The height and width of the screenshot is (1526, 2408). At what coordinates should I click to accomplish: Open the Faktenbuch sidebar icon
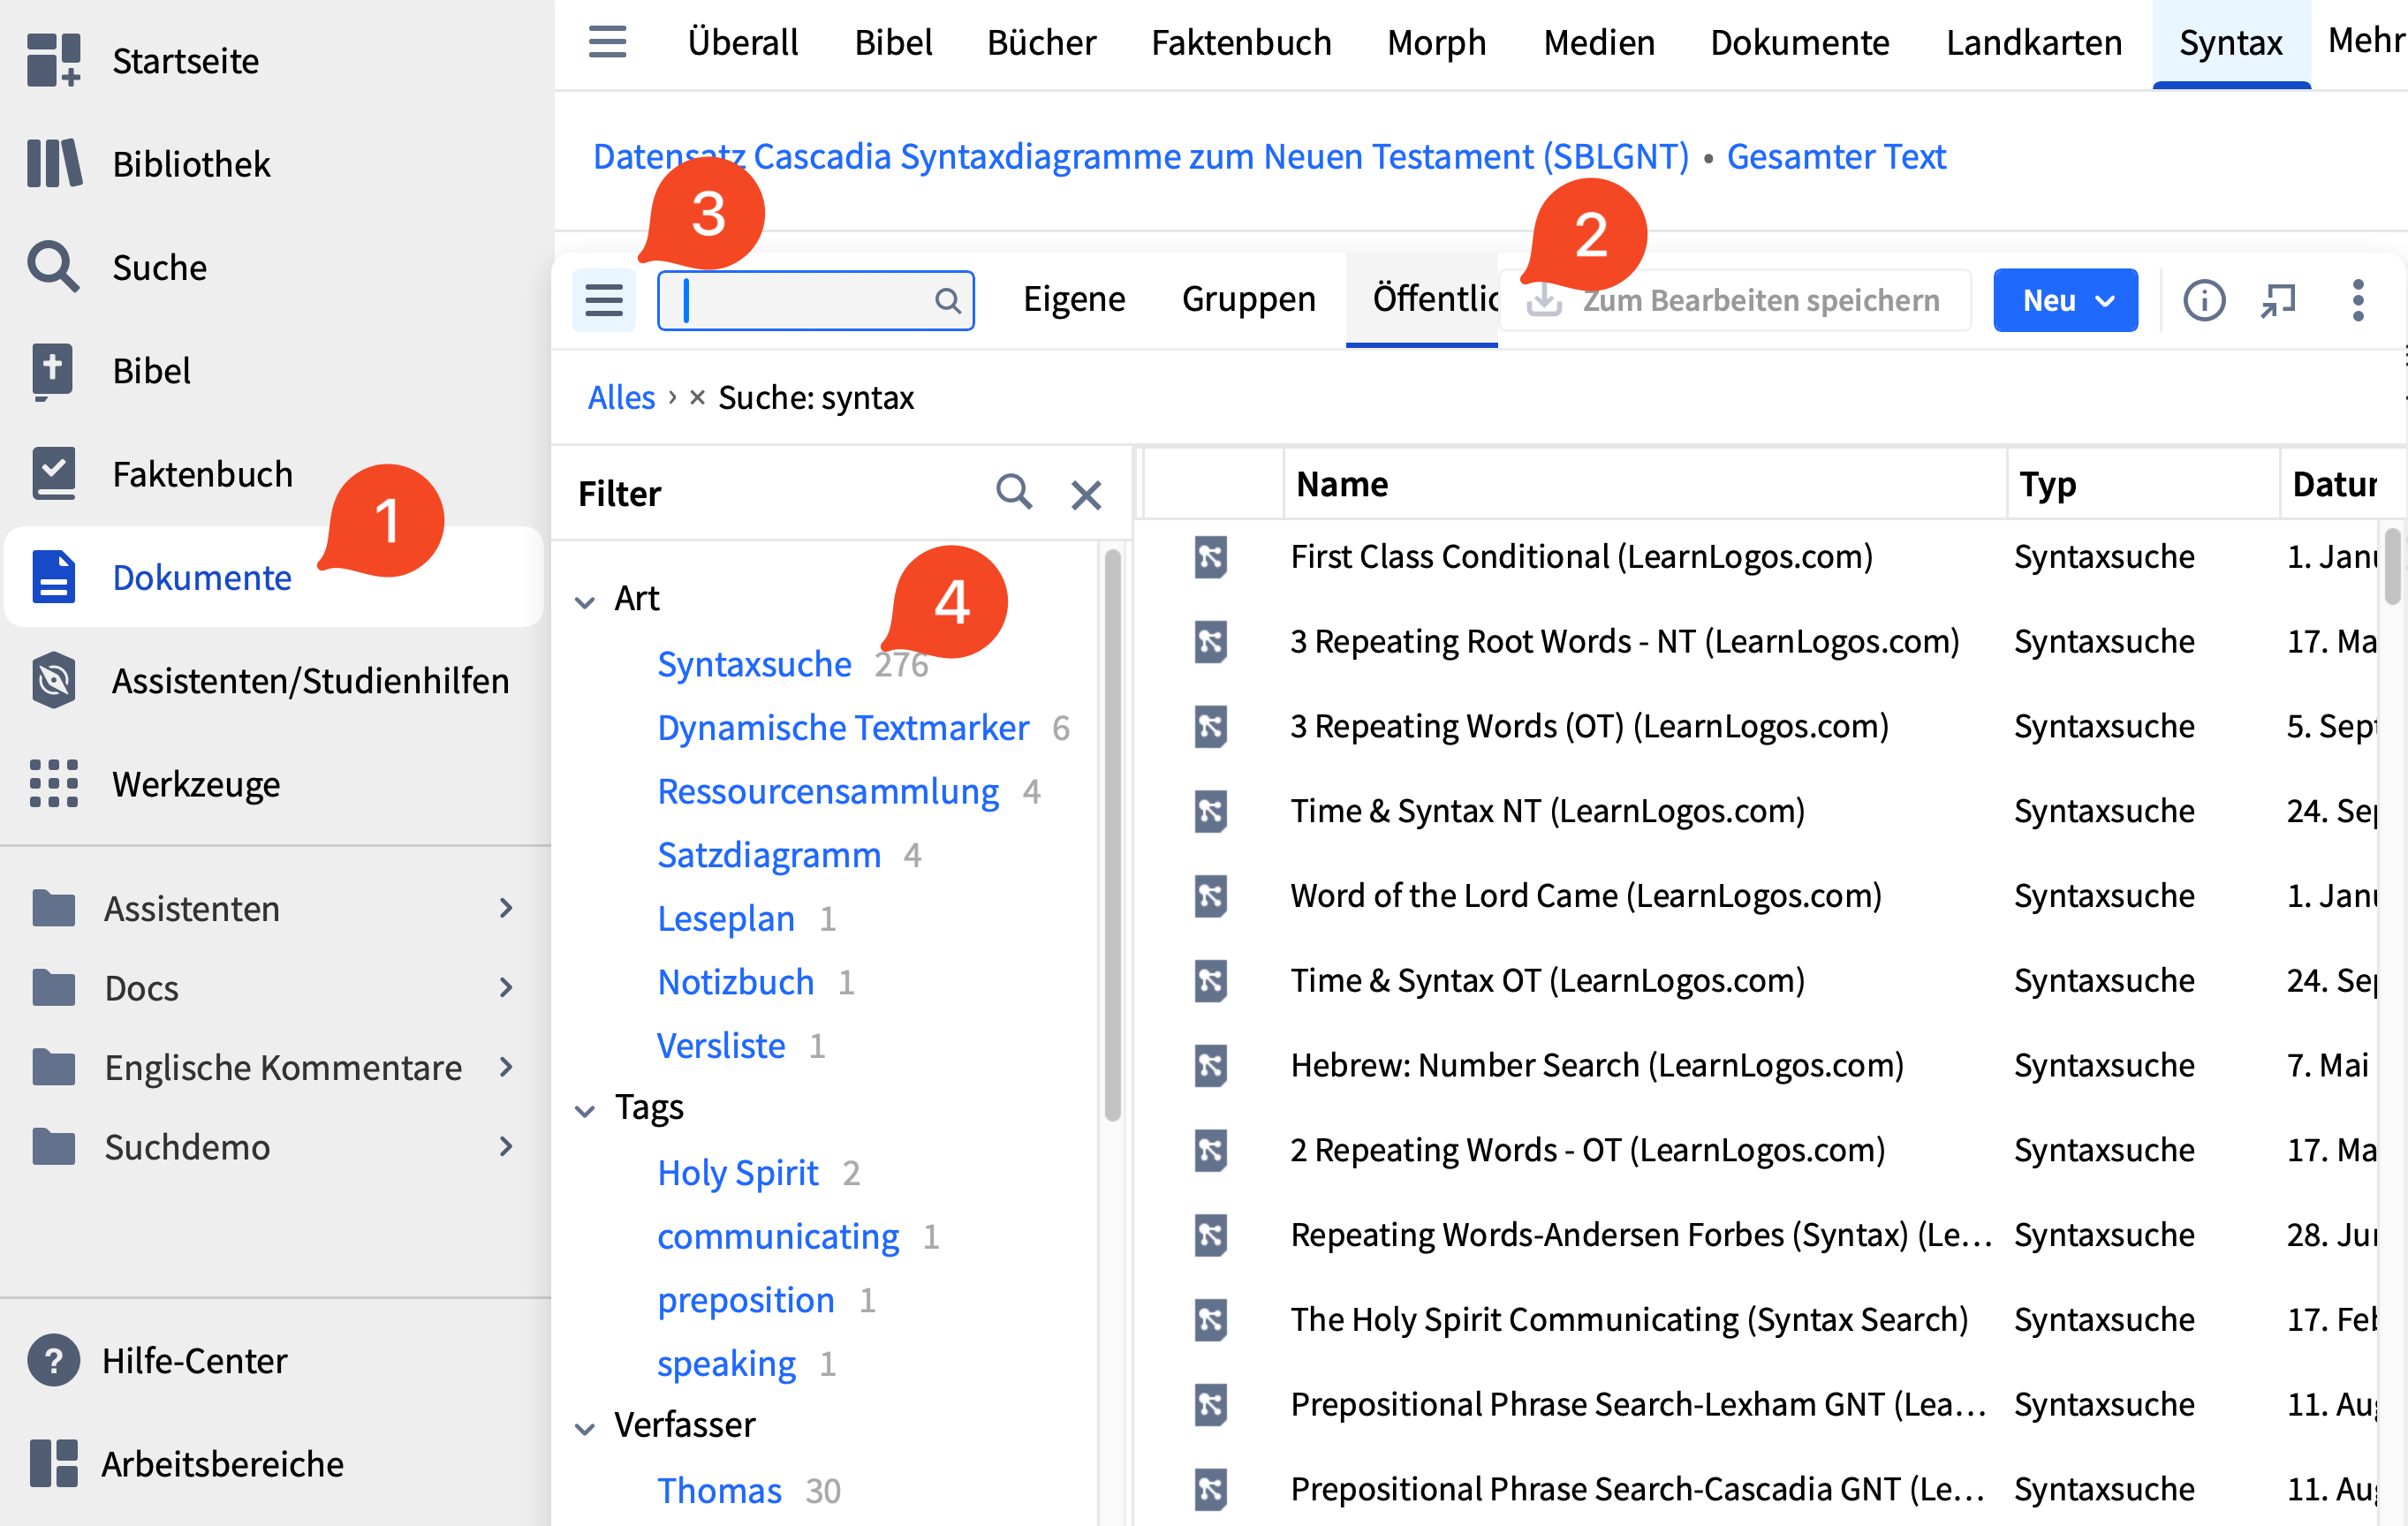(54, 473)
